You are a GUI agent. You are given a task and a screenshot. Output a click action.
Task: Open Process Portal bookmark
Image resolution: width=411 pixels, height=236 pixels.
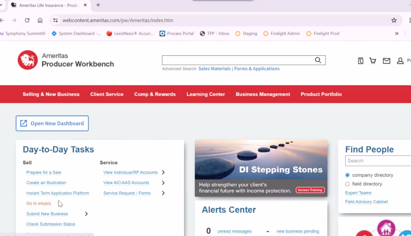tap(177, 33)
